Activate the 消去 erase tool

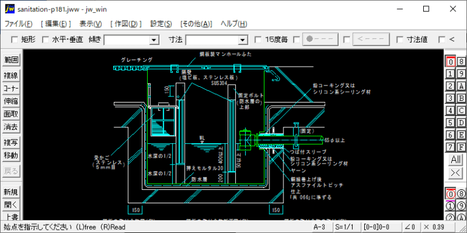pyautogui.click(x=12, y=127)
